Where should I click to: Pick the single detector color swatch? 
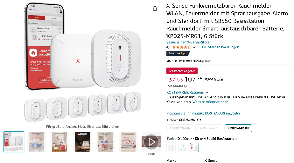[x=171, y=148]
